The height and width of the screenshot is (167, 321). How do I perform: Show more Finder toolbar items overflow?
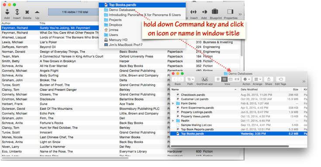pyautogui.click(x=304, y=81)
